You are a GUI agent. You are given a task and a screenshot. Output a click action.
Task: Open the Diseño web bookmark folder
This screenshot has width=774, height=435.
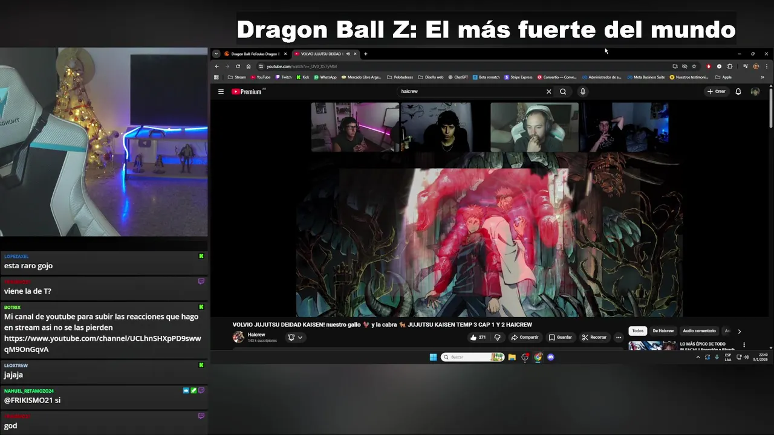431,77
